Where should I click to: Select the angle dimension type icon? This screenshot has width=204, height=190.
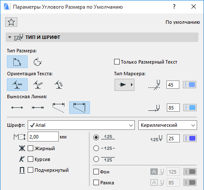17,62
